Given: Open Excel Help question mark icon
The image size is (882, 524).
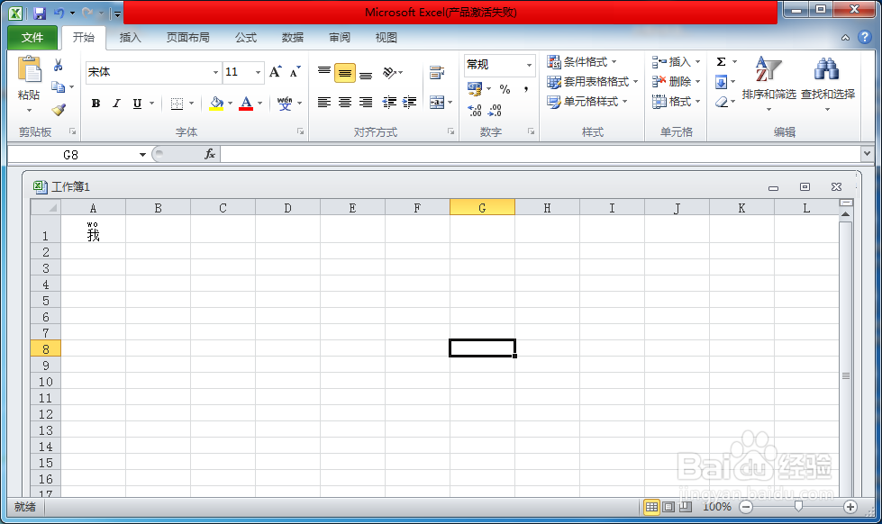Looking at the screenshot, I should (865, 37).
